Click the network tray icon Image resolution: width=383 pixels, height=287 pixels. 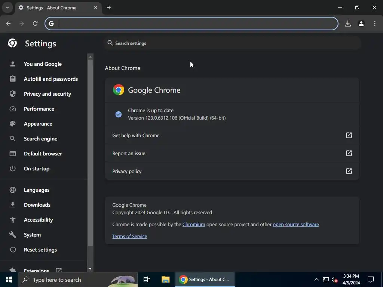(x=326, y=280)
